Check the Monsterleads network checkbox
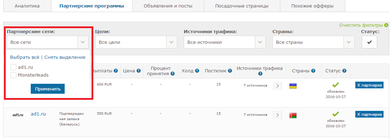Viewport: 390px width, 139px height. click(x=14, y=75)
